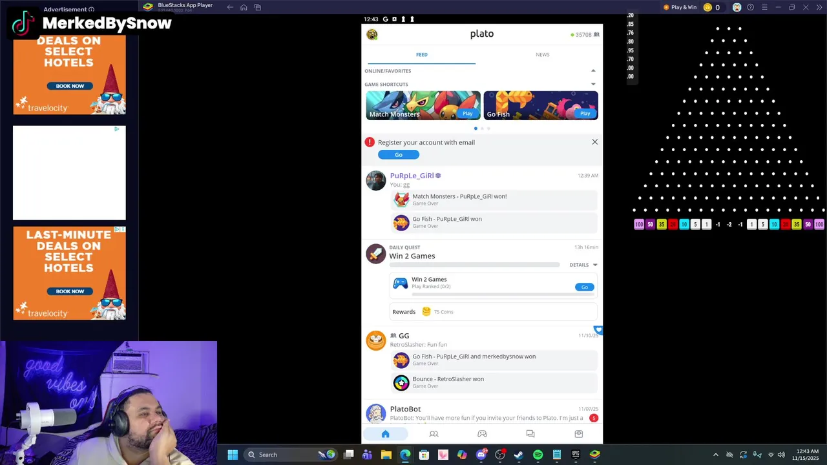Open BlueStacks help icon
This screenshot has height=465, width=827.
click(750, 7)
